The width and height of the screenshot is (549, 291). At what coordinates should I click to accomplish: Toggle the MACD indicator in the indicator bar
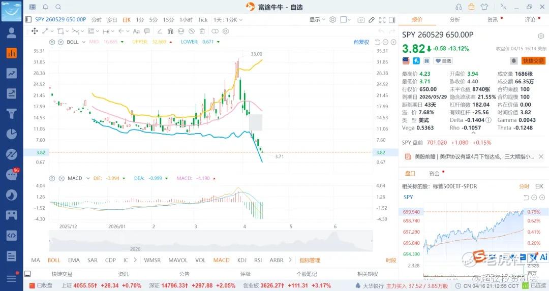tap(221, 260)
